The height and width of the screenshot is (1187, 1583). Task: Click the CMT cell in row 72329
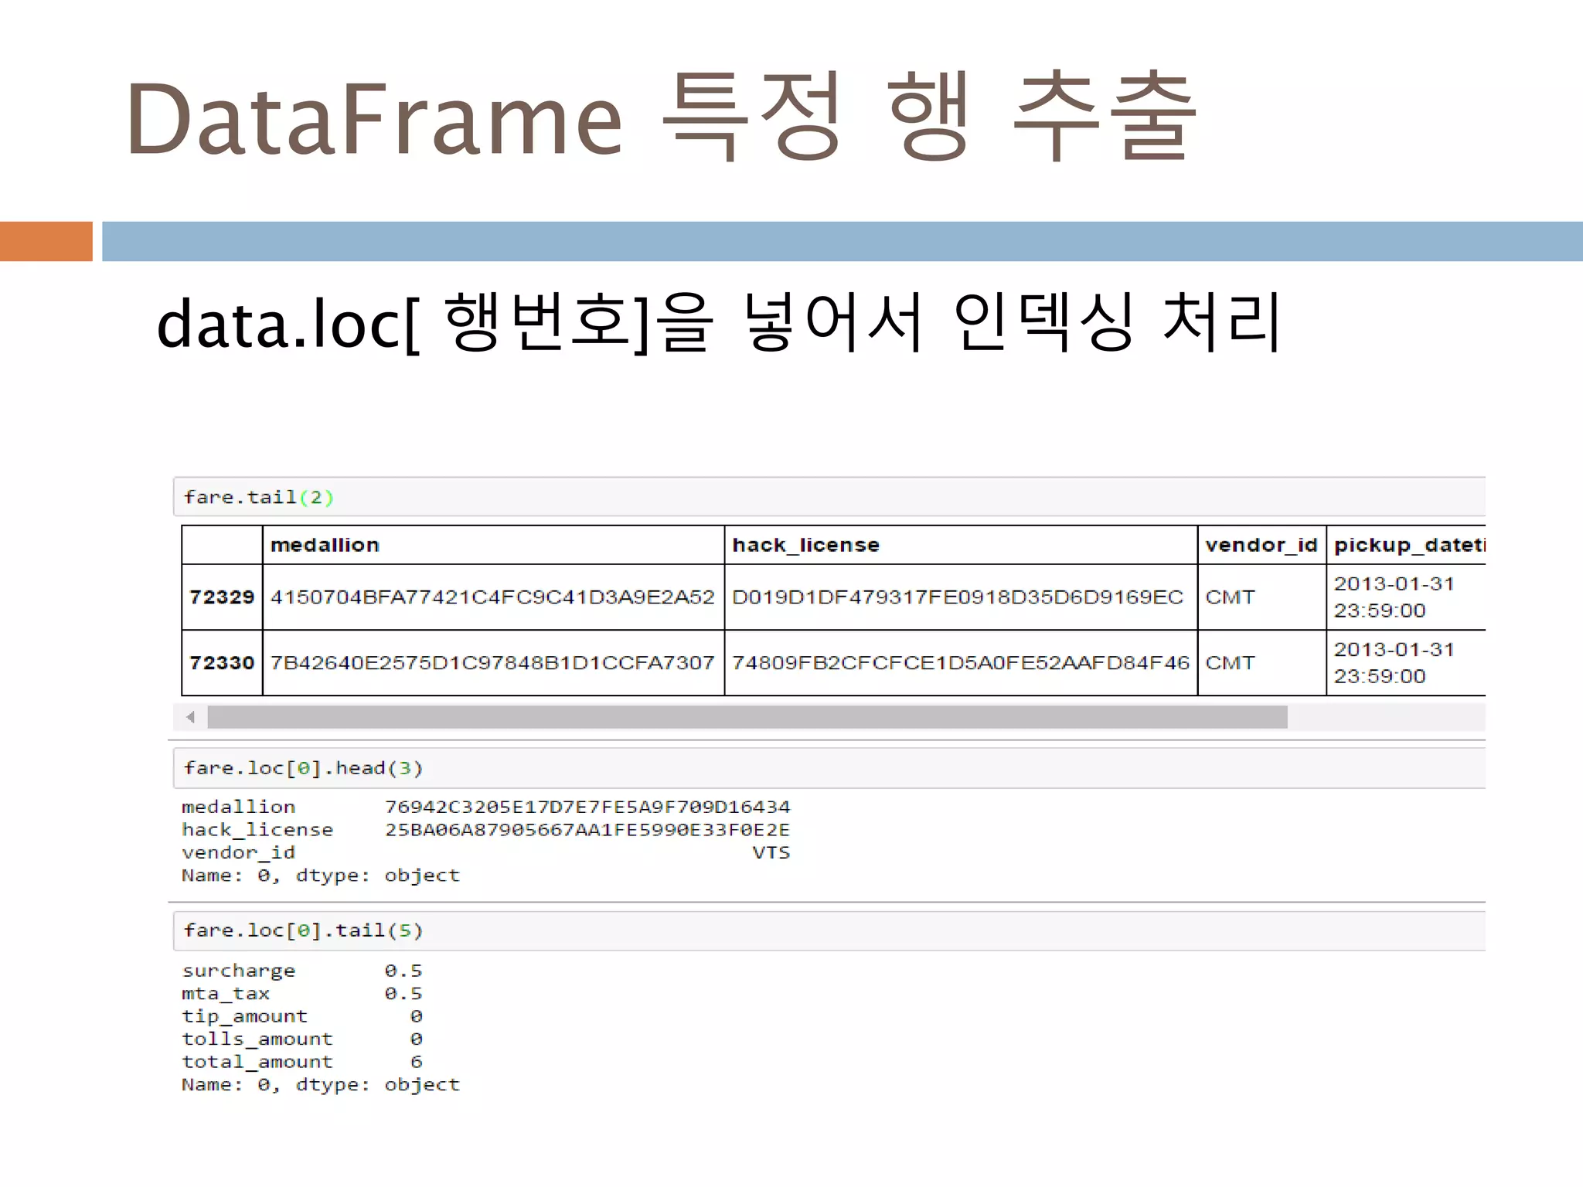pos(1231,597)
